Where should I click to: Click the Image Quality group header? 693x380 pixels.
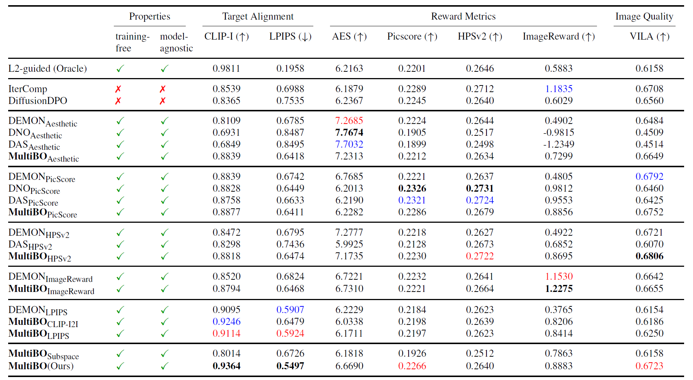click(644, 17)
